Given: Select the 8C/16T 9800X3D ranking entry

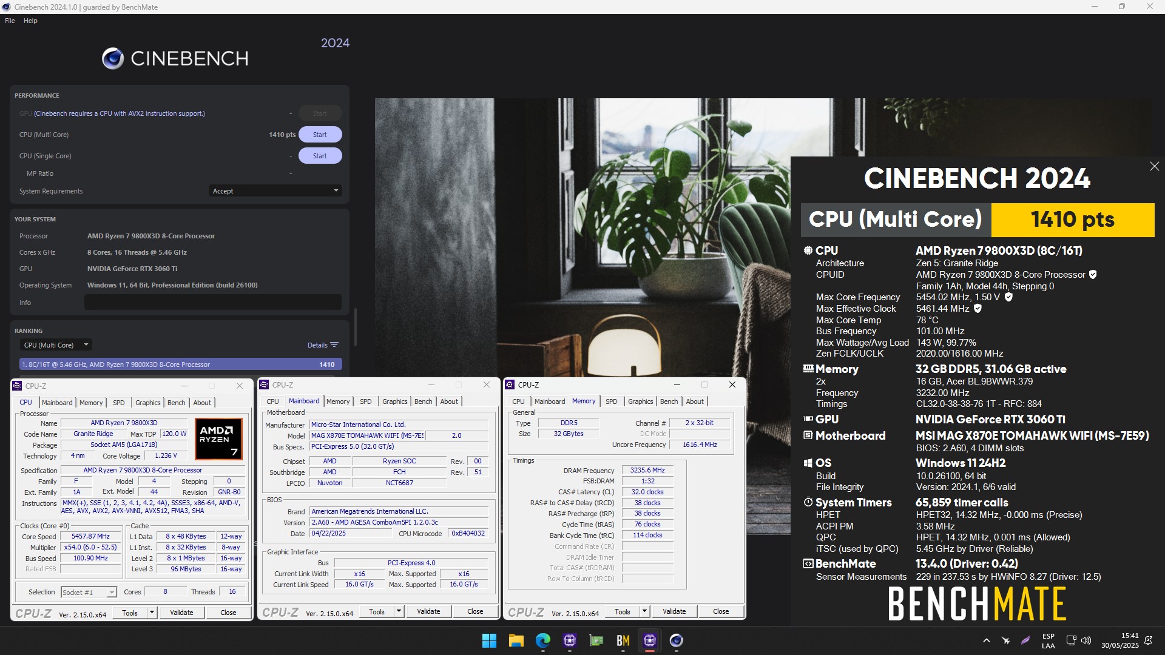Looking at the screenshot, I should tap(181, 364).
